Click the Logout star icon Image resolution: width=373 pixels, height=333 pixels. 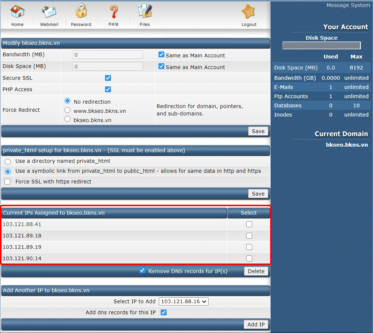click(x=248, y=12)
